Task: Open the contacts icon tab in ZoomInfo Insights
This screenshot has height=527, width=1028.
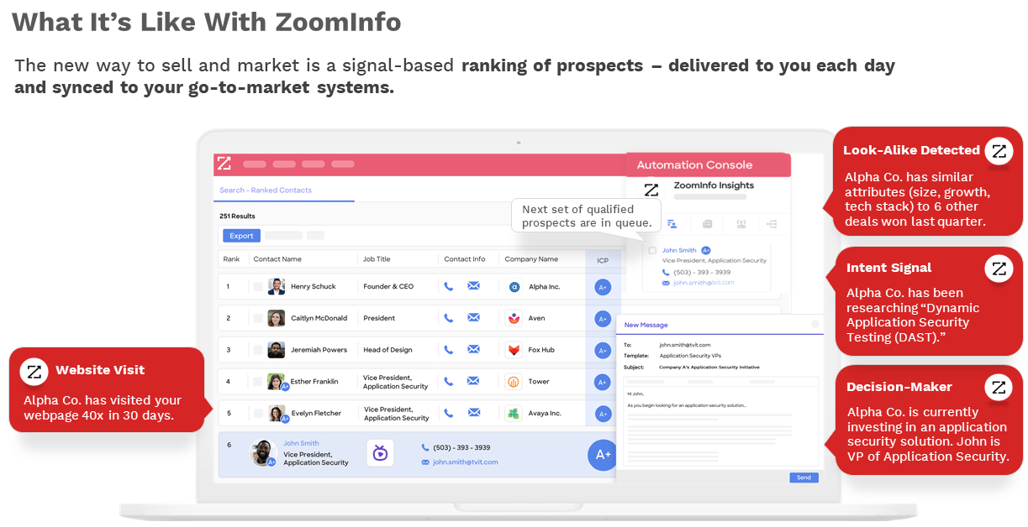Action: tap(672, 224)
